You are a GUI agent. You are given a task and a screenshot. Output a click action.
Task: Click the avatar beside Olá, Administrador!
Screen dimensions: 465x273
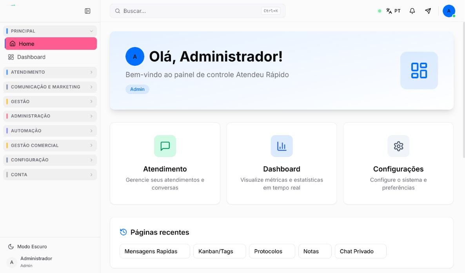(135, 56)
